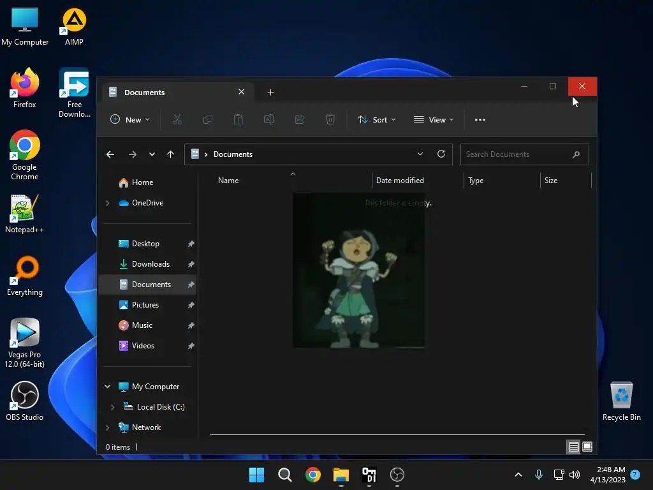The width and height of the screenshot is (653, 490).
Task: Click the pin icon beside Videos
Action: [191, 346]
